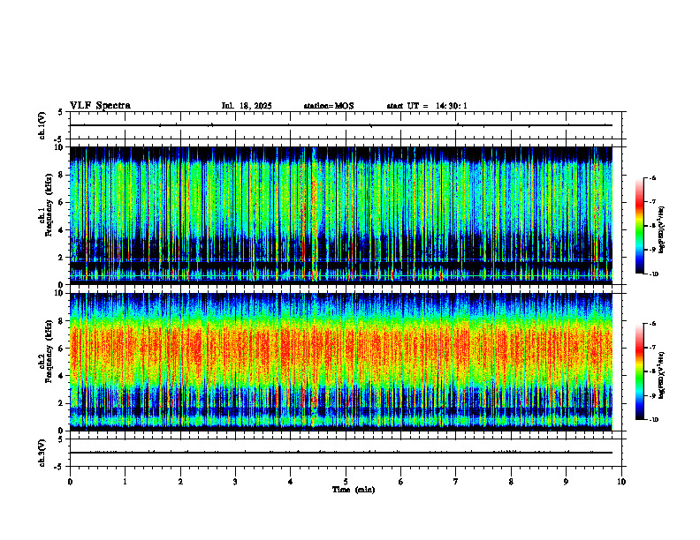
Task: Click the time axis tick label "9"
Action: (566, 482)
